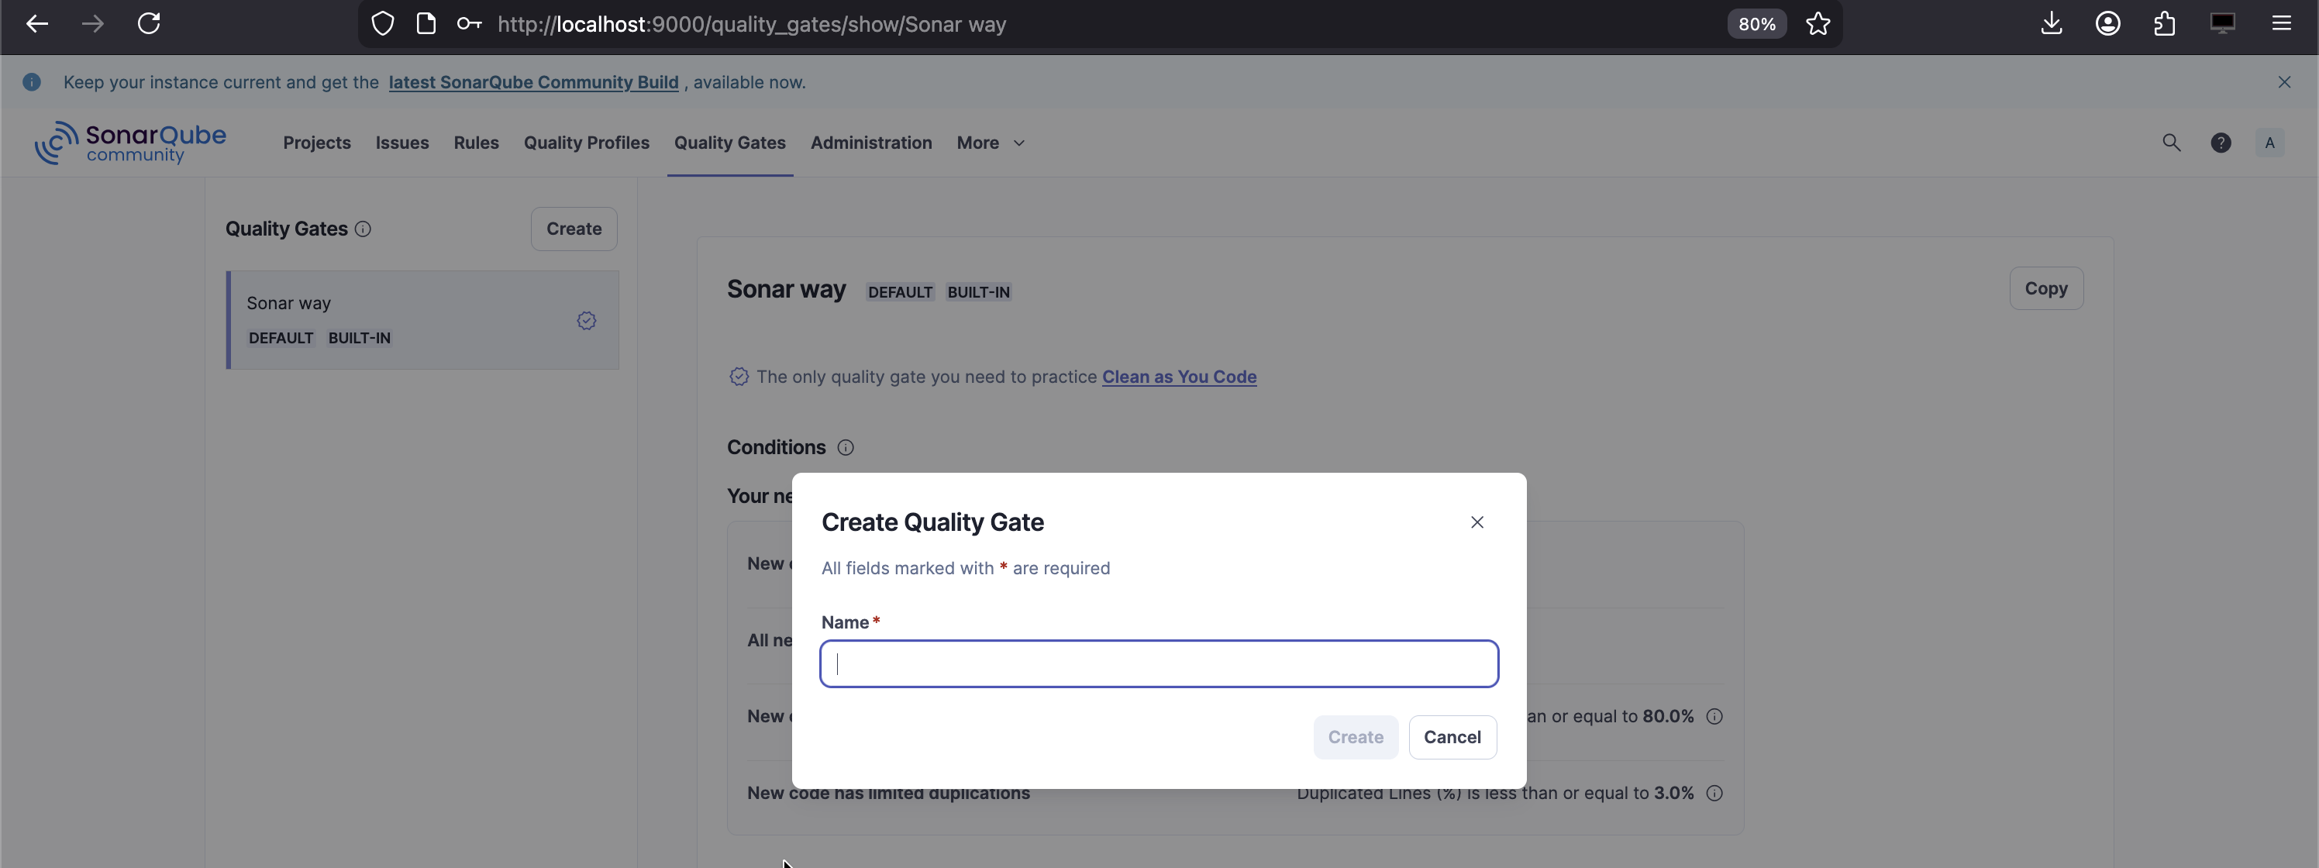
Task: Click info icon next to Conditions
Action: [846, 447]
